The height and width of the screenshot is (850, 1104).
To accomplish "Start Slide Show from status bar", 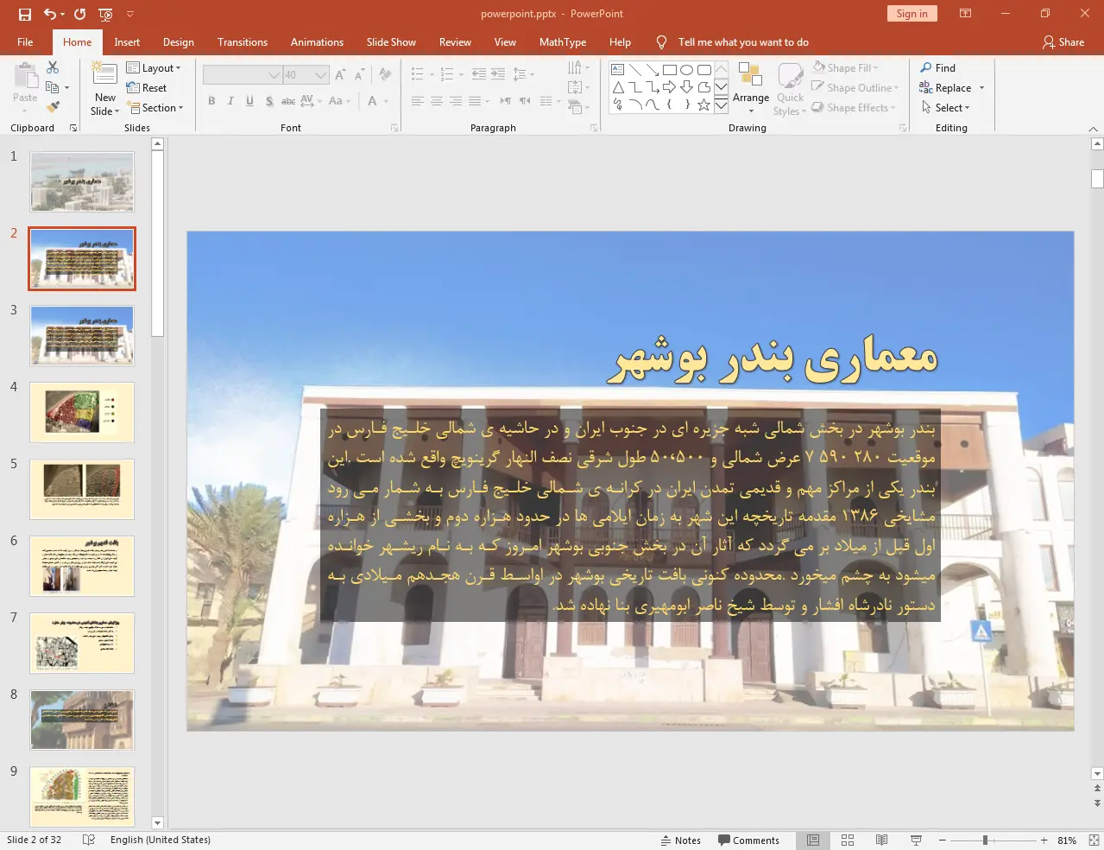I will click(916, 840).
